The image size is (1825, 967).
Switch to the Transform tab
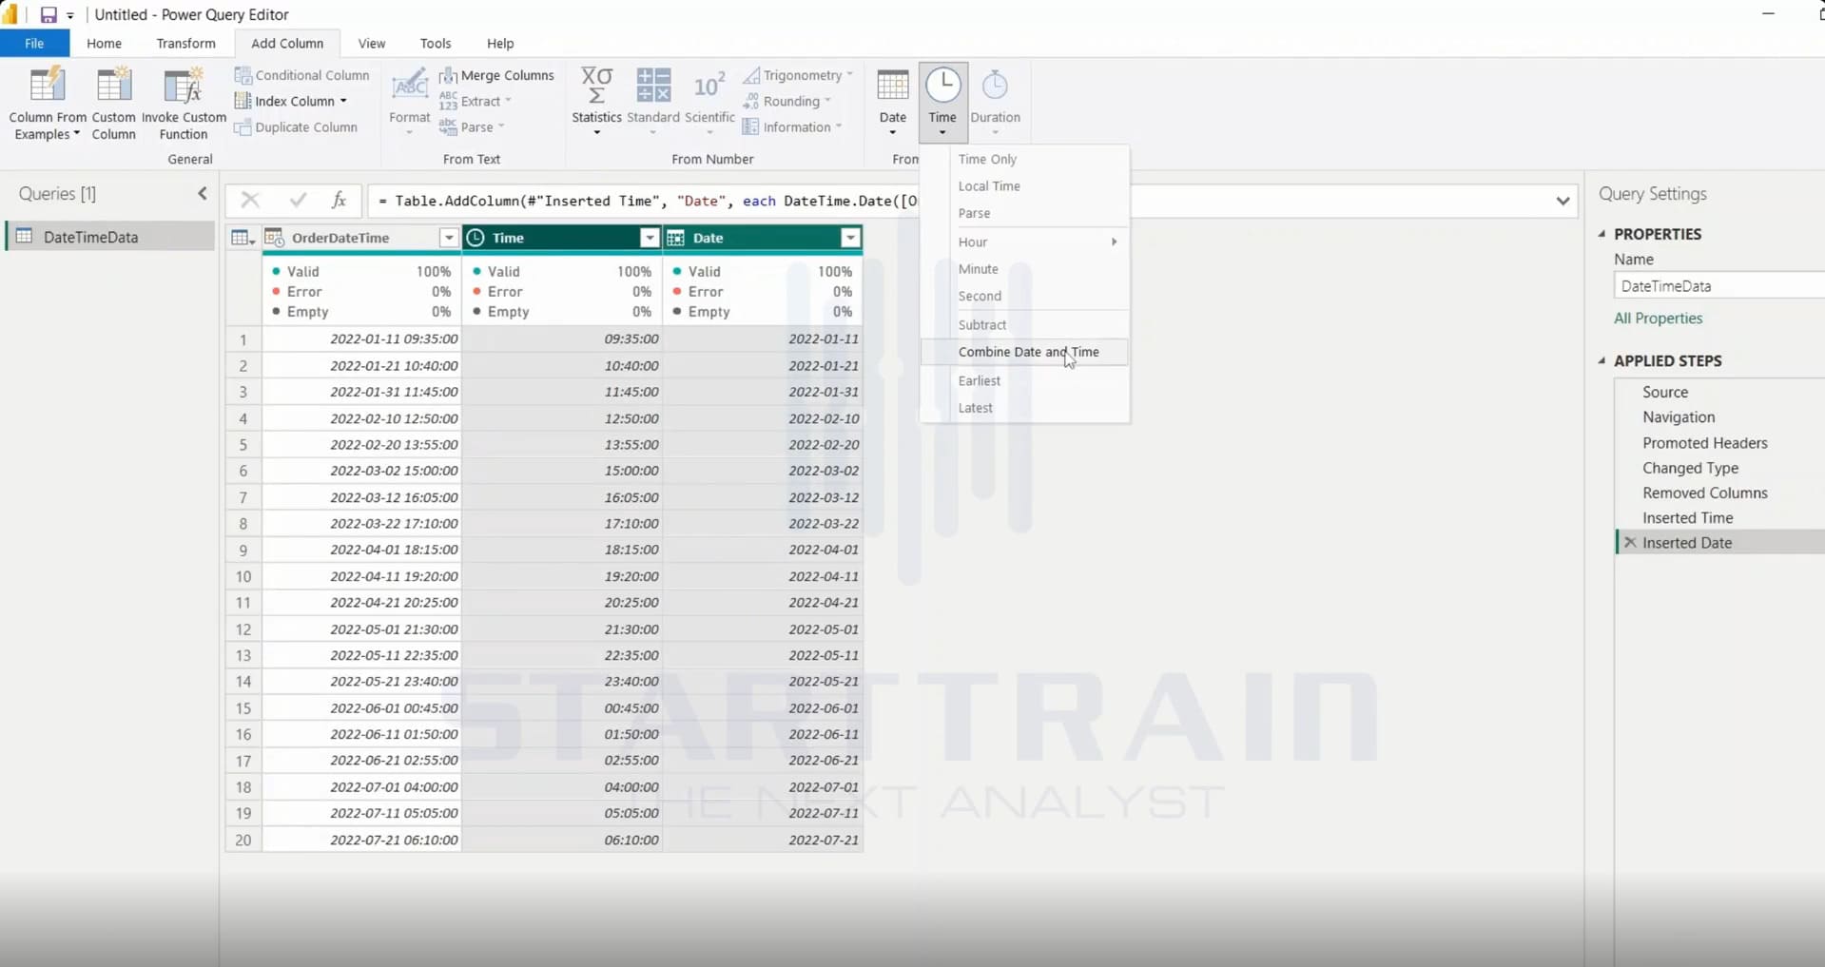click(x=185, y=44)
